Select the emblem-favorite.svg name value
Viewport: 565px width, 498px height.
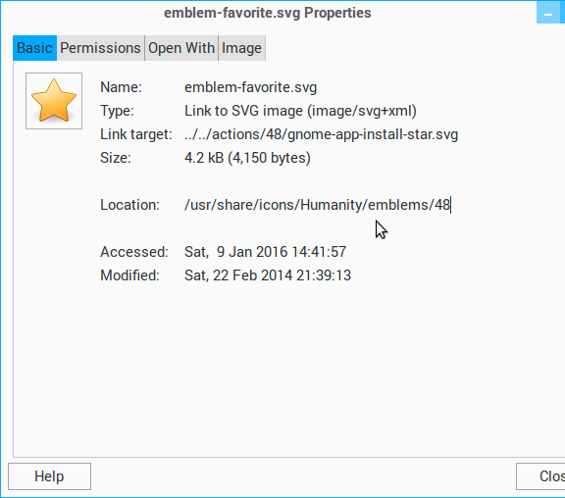click(250, 87)
